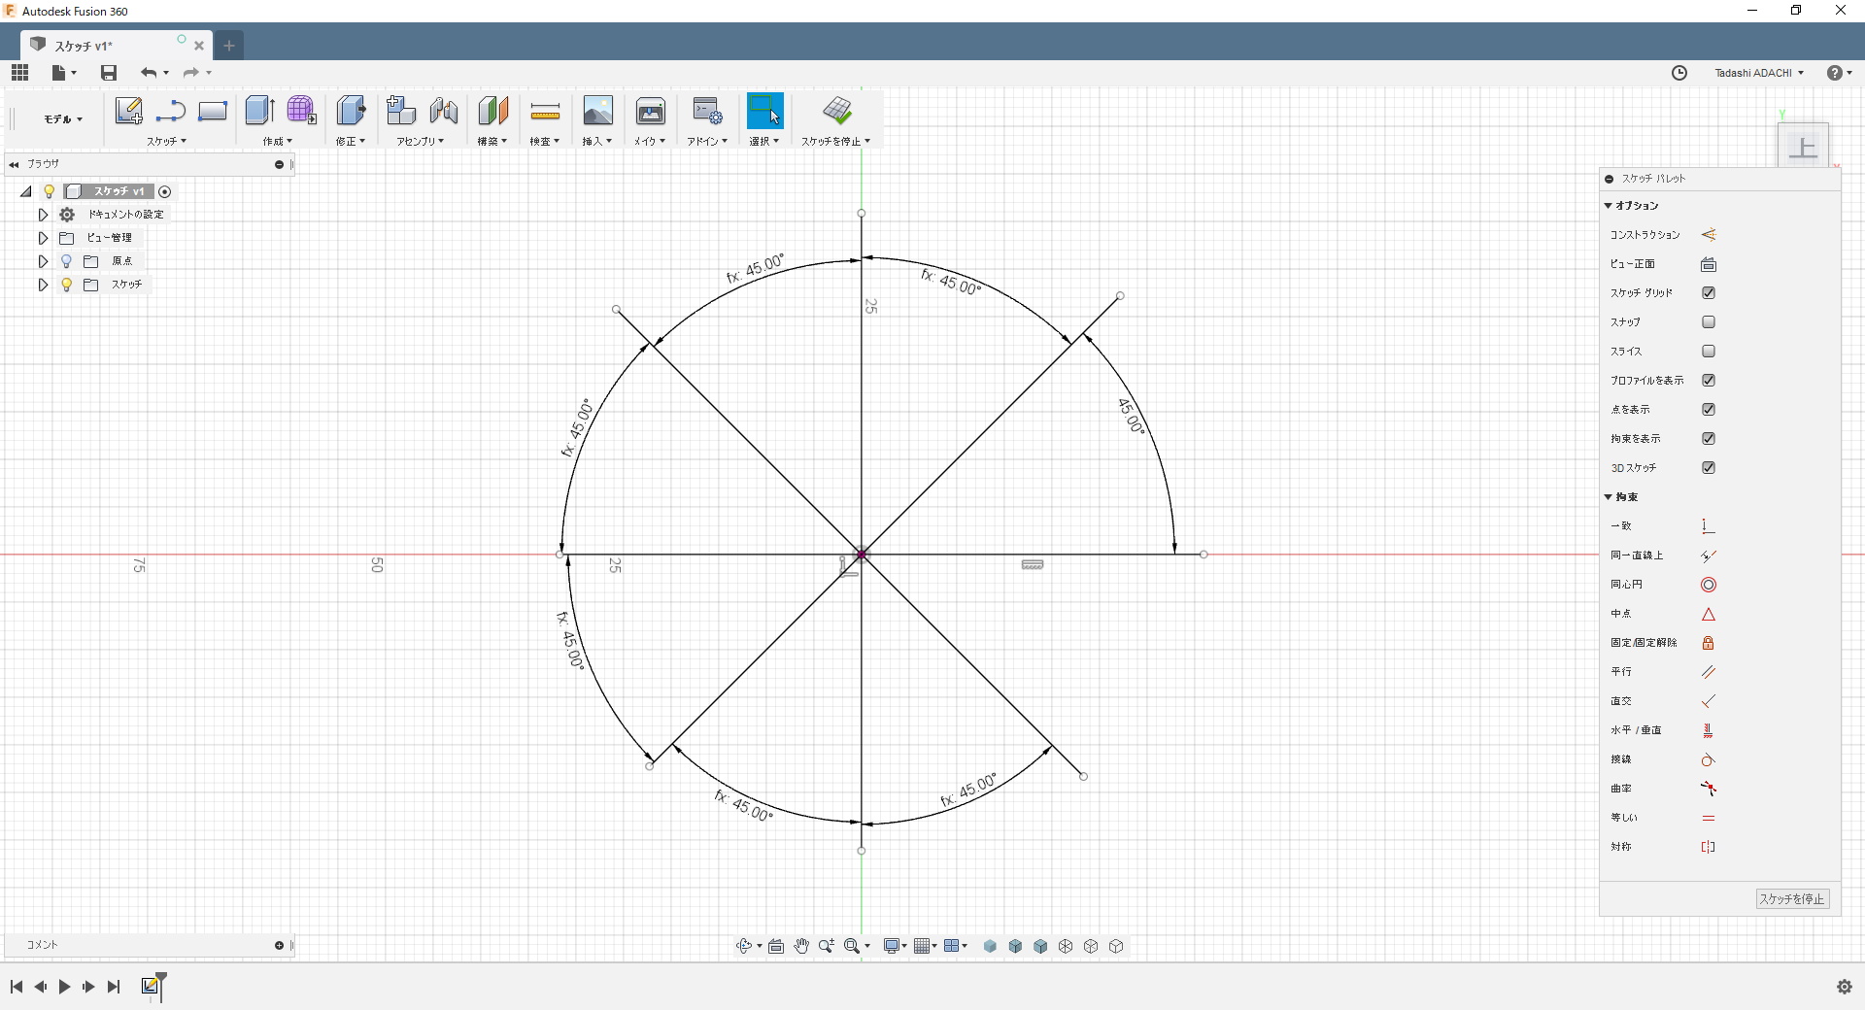Open the 作成 dropdown menu
The width and height of the screenshot is (1865, 1010).
[x=276, y=140]
